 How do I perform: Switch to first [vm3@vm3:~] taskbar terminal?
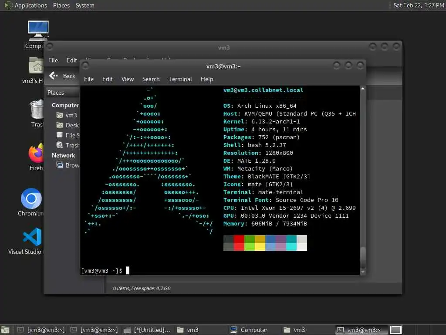pos(41,330)
